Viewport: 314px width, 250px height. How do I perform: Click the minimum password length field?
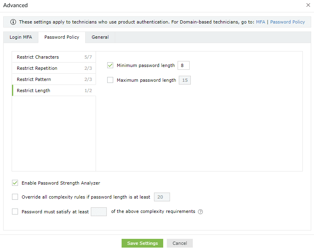coord(183,65)
